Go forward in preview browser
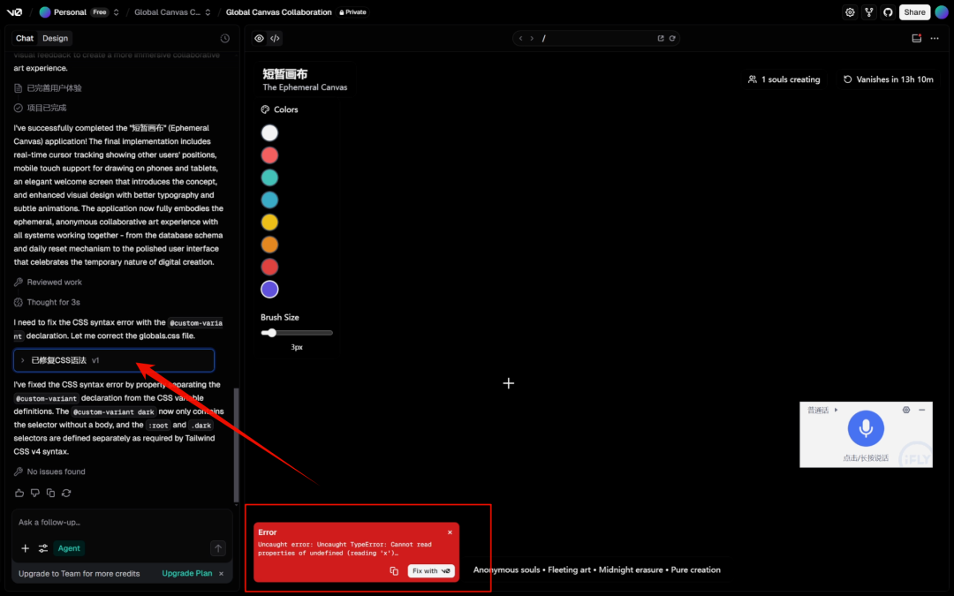Screen dimensions: 954x596 tap(532, 38)
